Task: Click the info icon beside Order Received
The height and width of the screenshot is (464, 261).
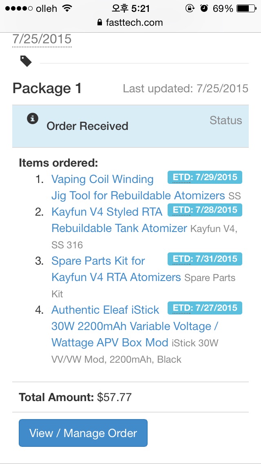Action: click(x=33, y=119)
